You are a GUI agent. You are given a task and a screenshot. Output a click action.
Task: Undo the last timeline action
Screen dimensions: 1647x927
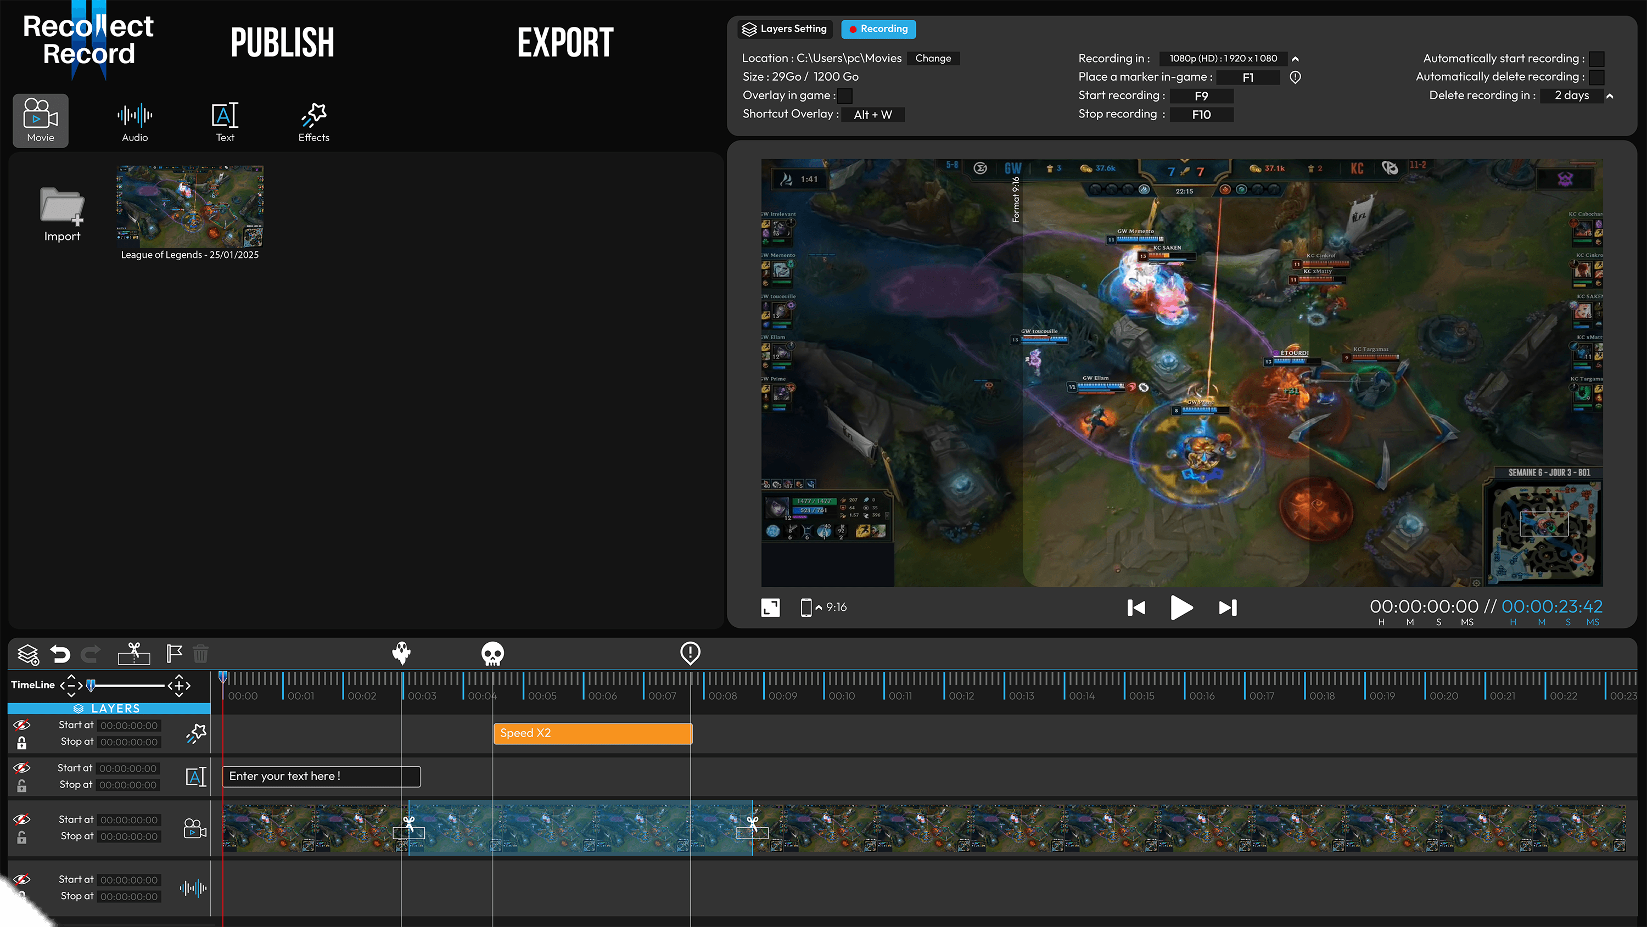(x=60, y=654)
